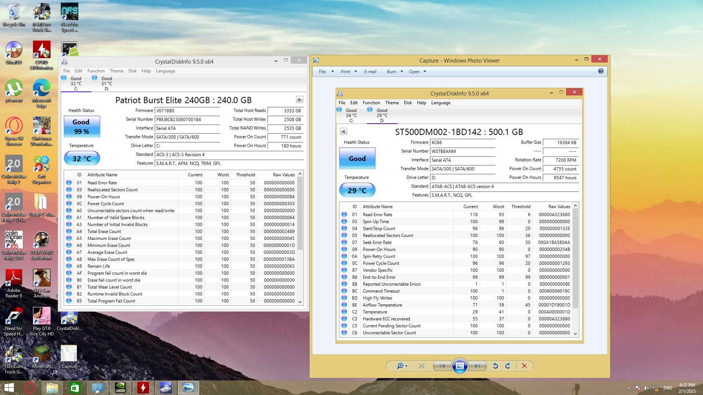
Task: Click the Good 99 % health status button
Action: 82,127
